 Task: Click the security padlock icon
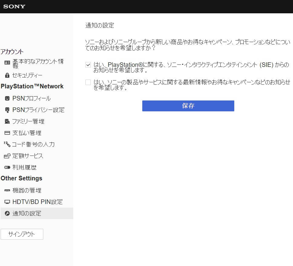point(7,75)
